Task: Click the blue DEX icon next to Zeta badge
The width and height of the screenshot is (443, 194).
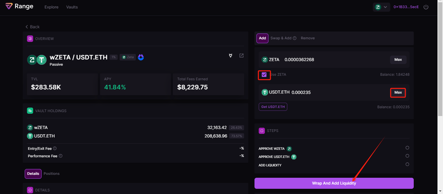Action: pyautogui.click(x=141, y=57)
